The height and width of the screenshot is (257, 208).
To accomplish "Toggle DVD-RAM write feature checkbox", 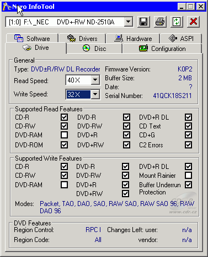I will tap(64, 185).
